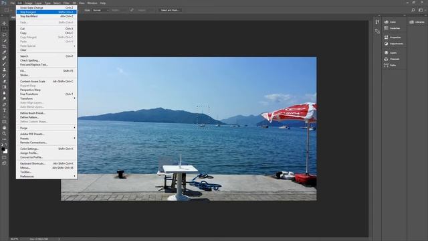Open the Properties panel

click(393, 37)
